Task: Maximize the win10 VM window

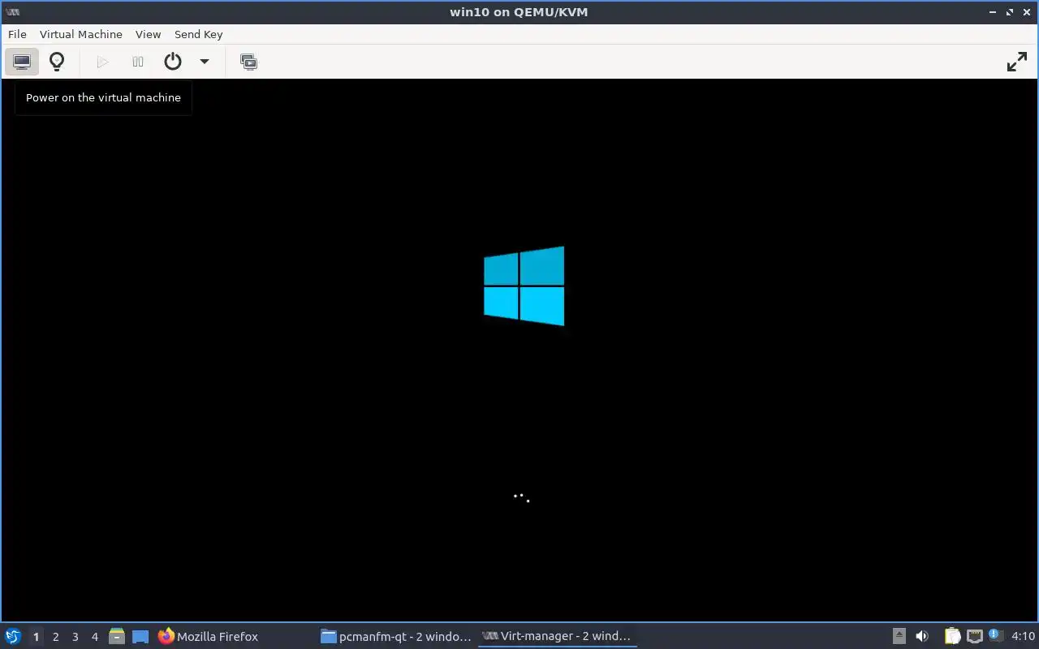Action: pos(1010,12)
